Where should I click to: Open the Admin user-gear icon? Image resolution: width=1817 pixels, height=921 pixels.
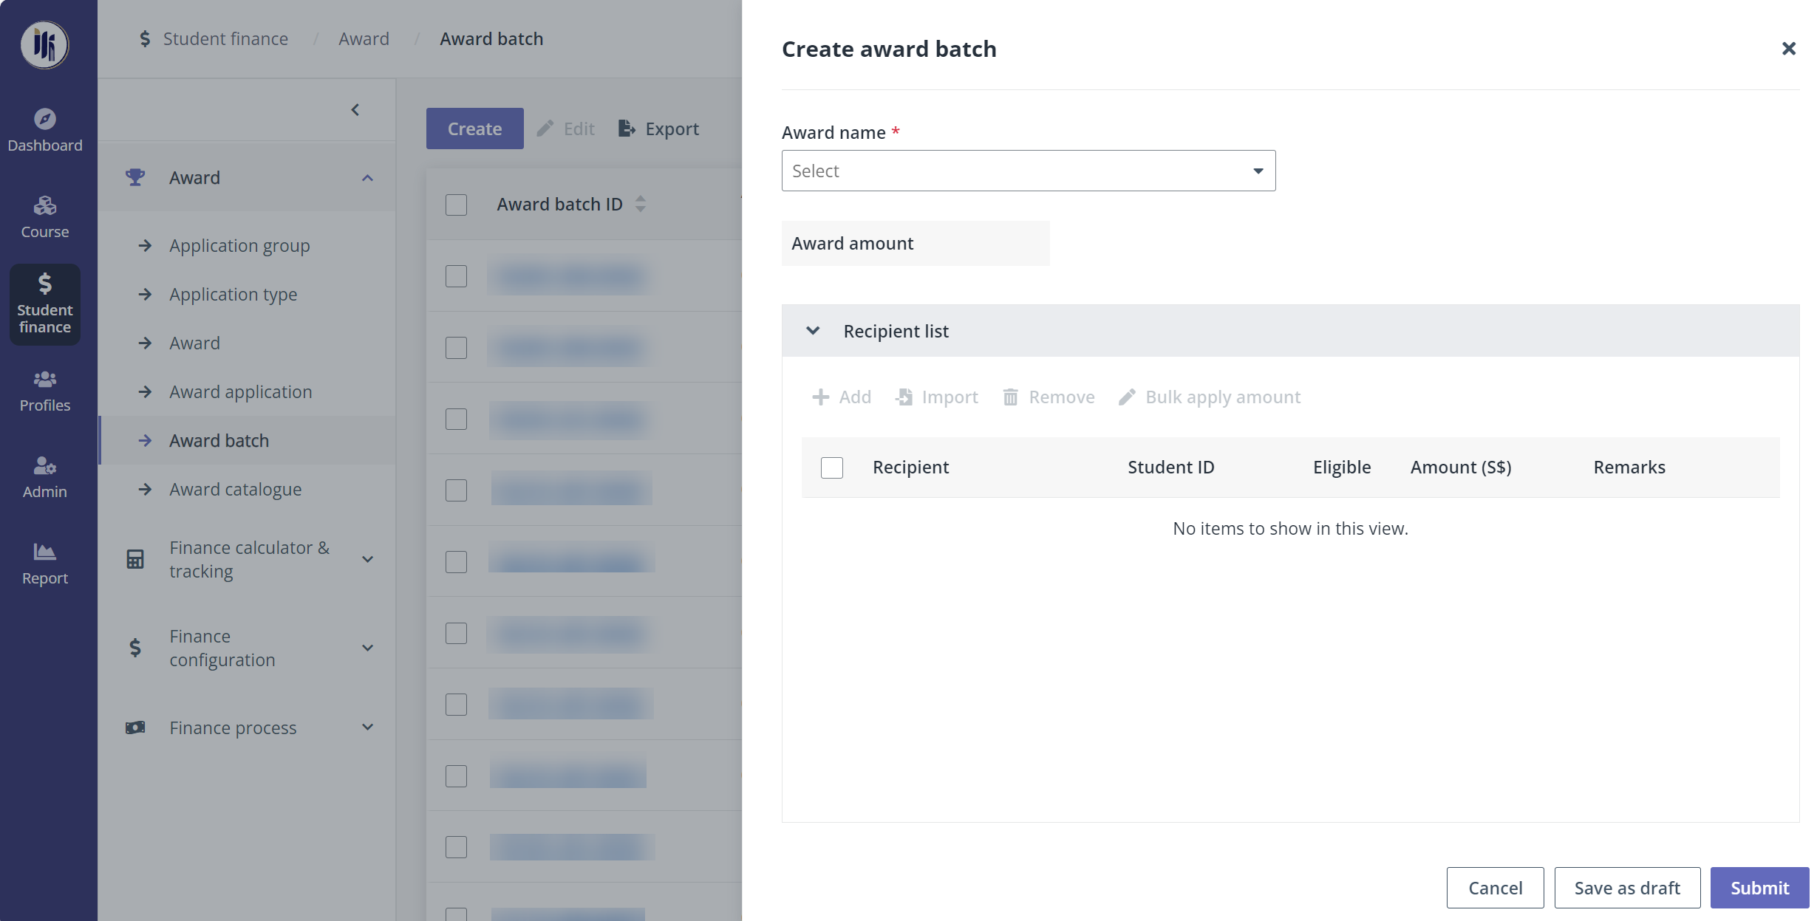(44, 465)
